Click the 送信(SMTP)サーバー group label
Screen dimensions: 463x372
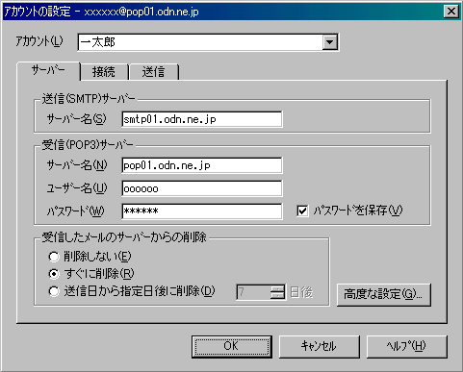point(89,99)
